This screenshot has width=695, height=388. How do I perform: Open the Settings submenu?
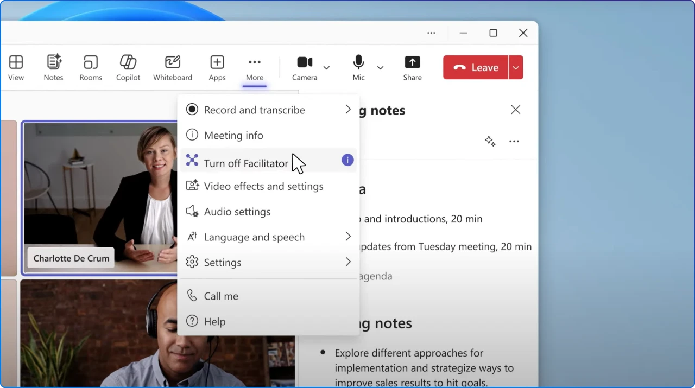click(269, 262)
